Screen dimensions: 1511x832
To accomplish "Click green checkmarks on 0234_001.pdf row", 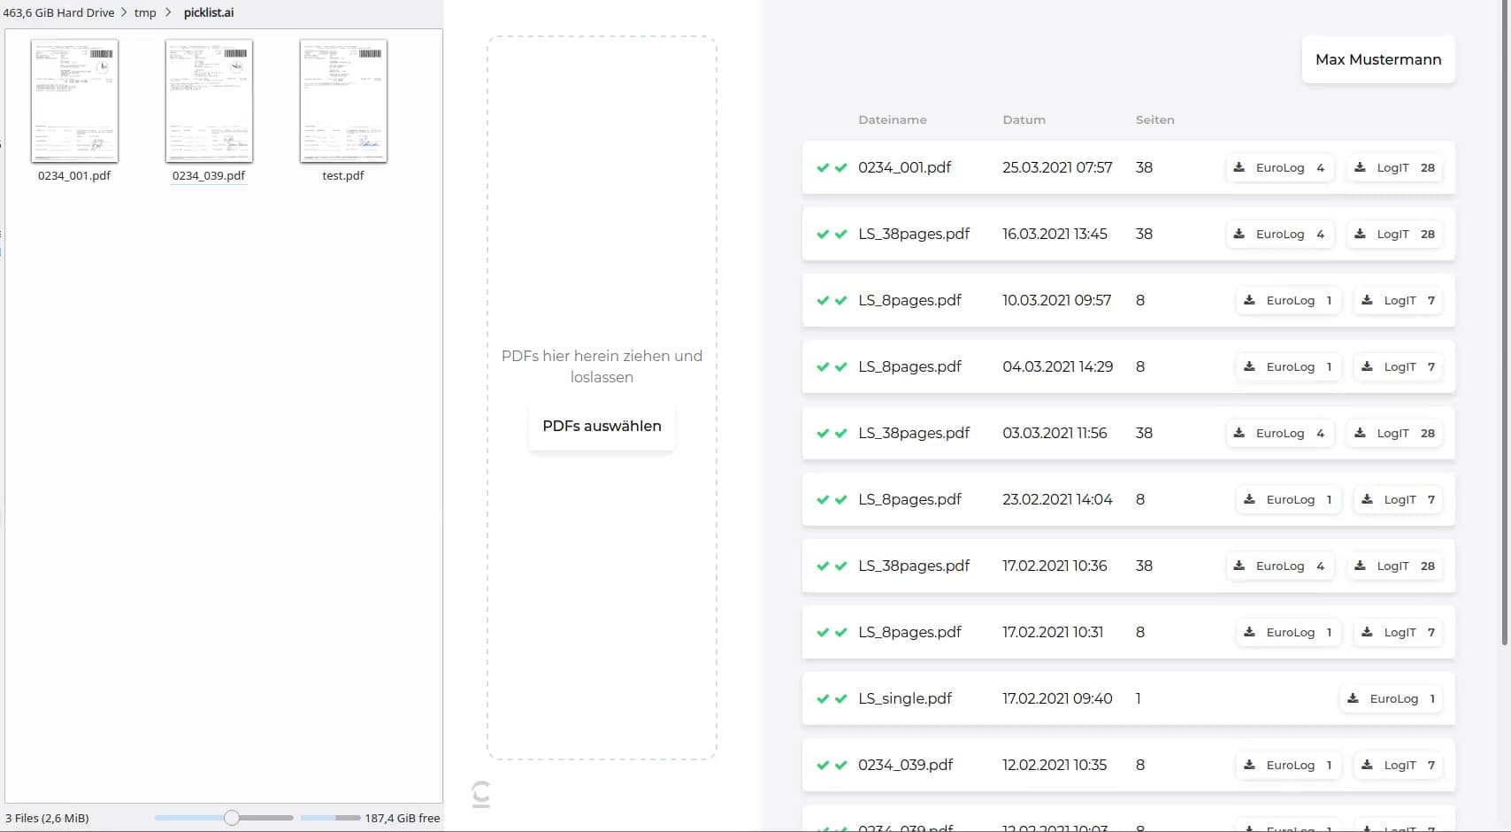I will tap(832, 168).
